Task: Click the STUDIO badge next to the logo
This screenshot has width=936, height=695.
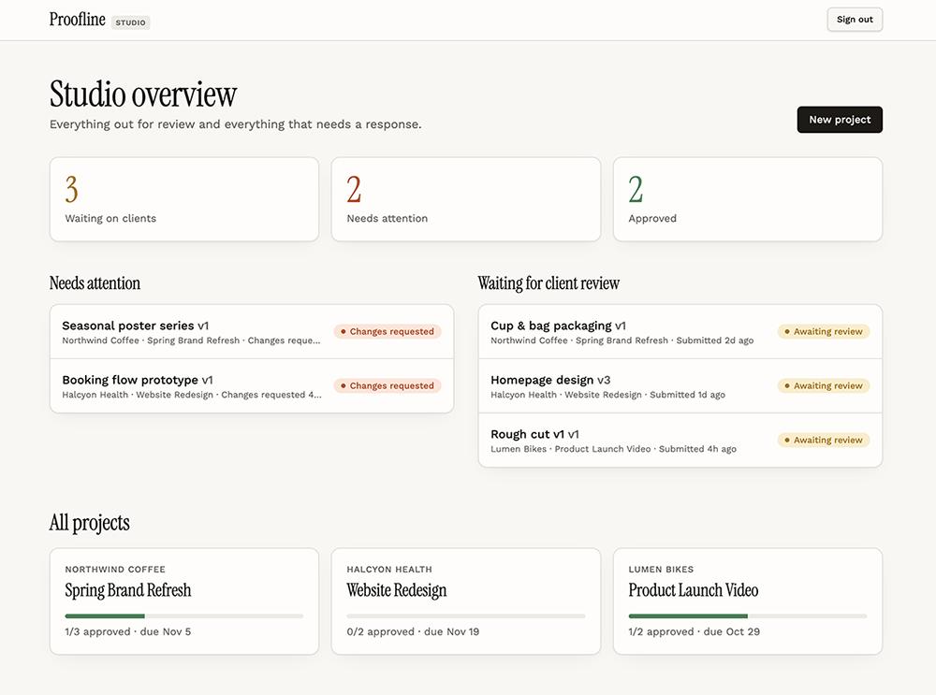Action: [130, 22]
